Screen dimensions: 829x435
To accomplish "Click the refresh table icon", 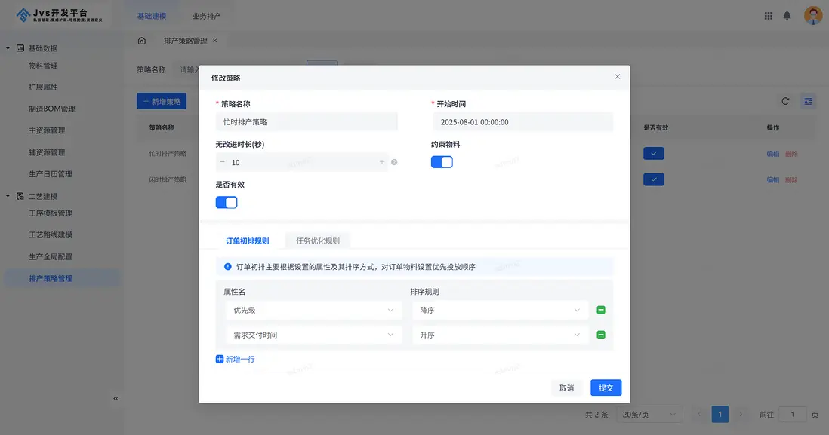I will click(785, 101).
